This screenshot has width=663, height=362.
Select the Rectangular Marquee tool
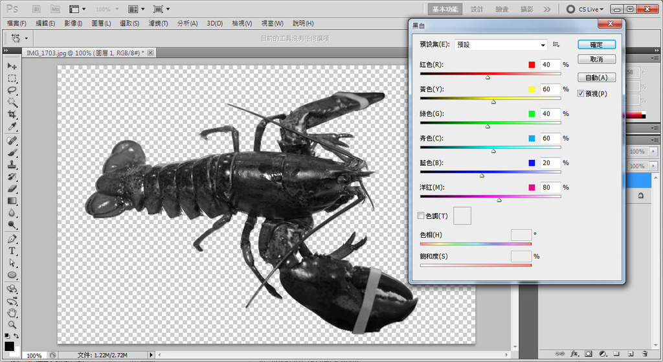12,78
